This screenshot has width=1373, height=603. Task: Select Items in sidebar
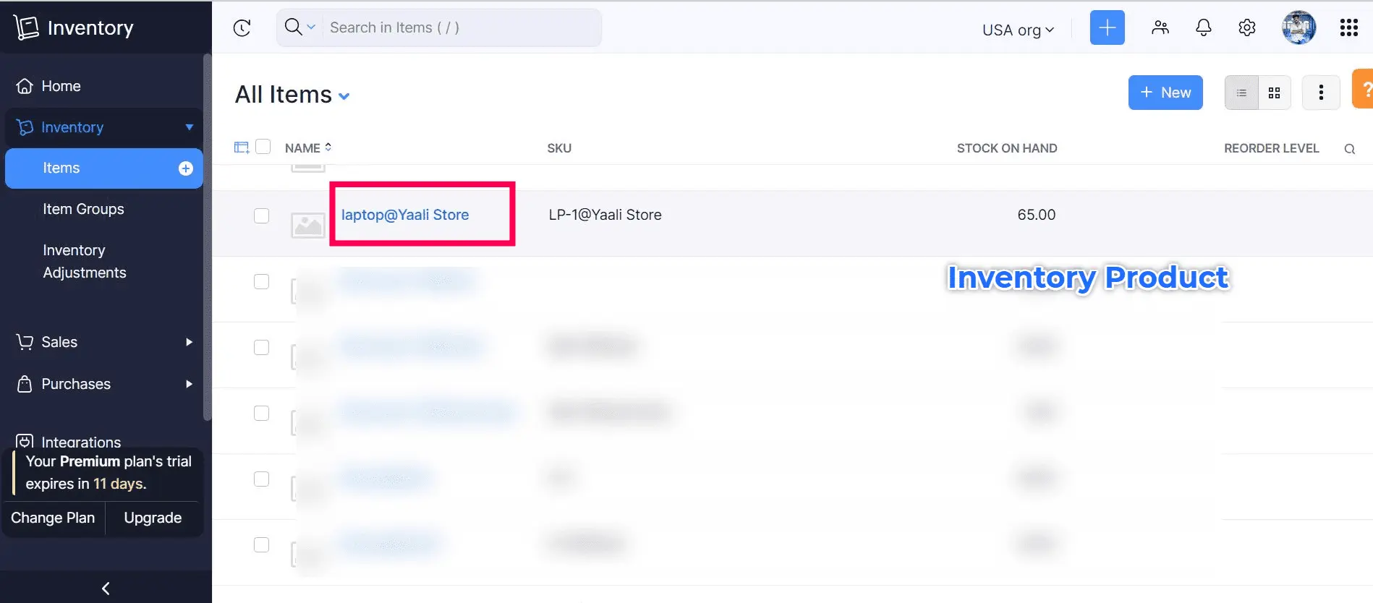[x=103, y=168]
